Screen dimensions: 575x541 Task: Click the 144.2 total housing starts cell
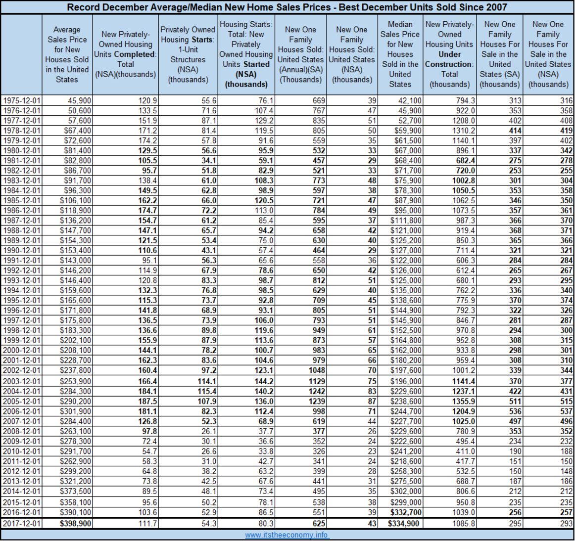246,382
